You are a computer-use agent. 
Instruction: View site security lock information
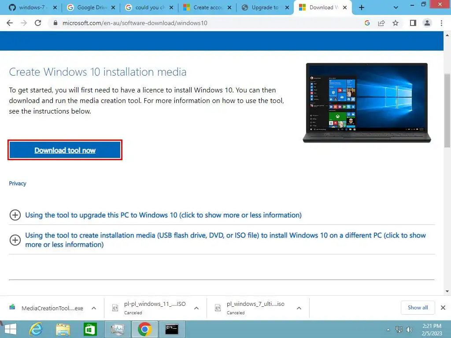[x=55, y=23]
